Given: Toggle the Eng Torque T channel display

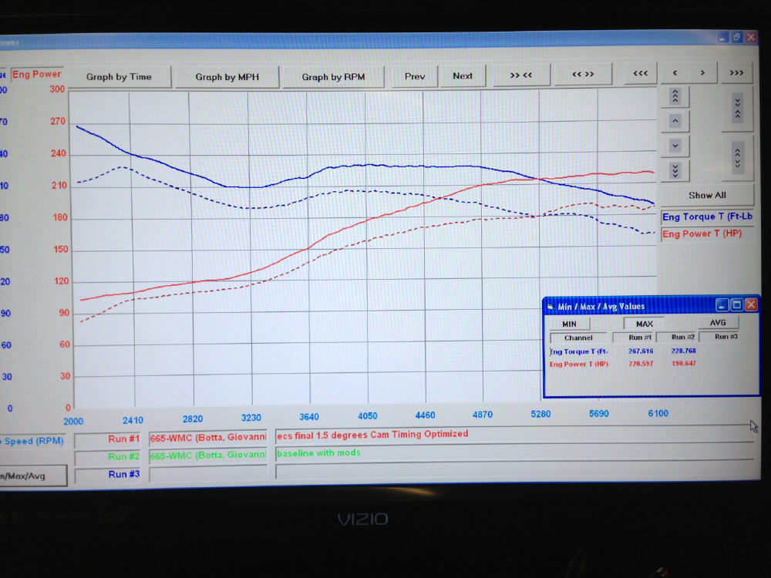Looking at the screenshot, I should tap(707, 217).
